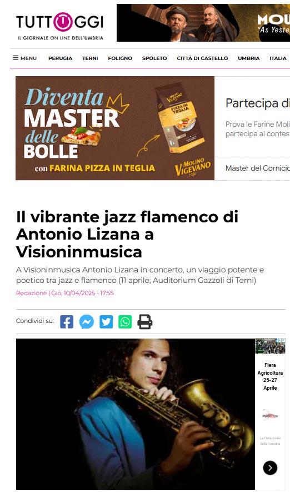
Task: Share article on Facebook
Action: pos(67,322)
